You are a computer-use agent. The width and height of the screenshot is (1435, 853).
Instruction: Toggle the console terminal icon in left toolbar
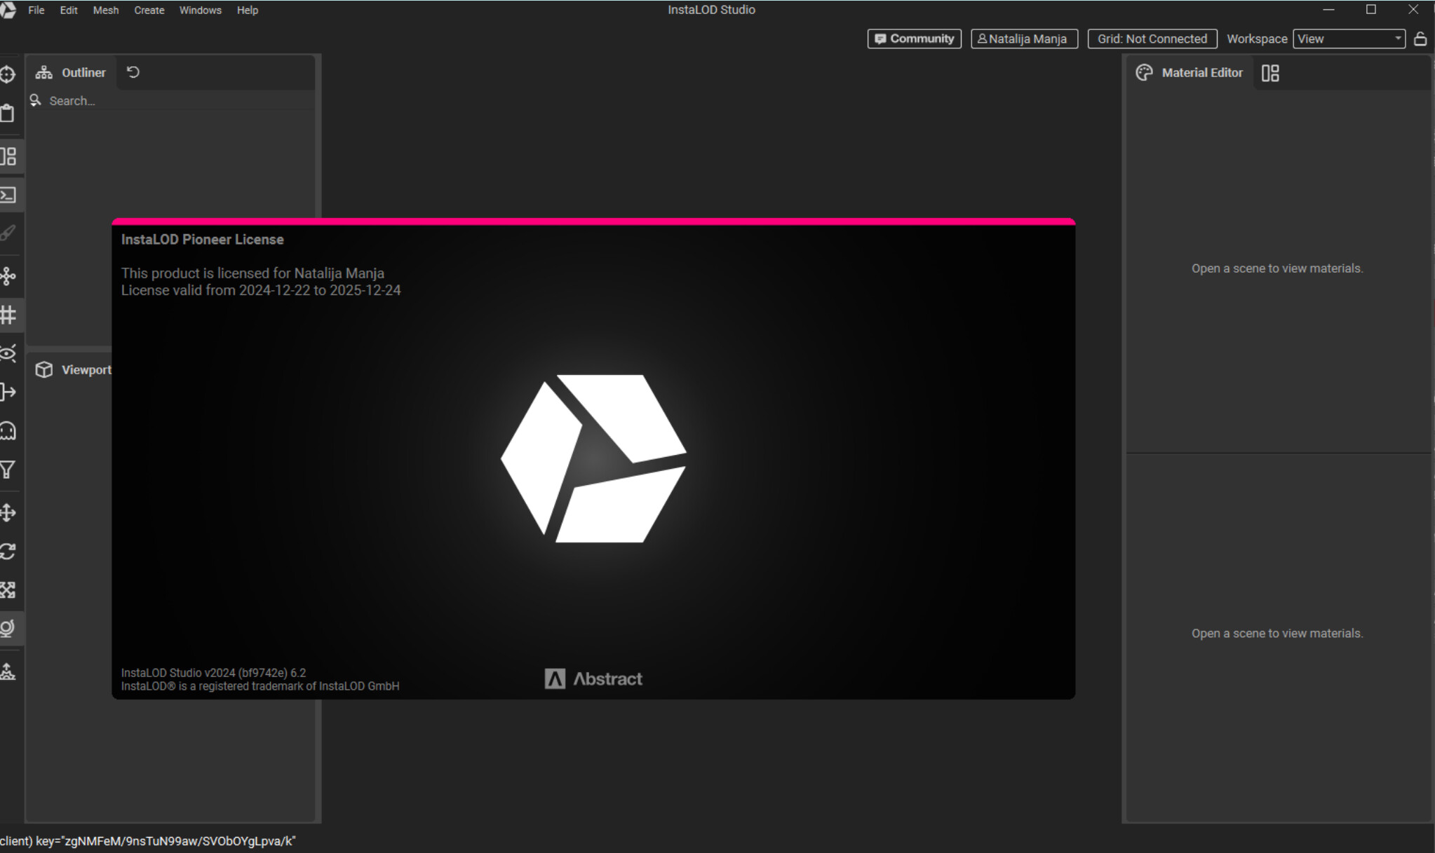(8, 195)
